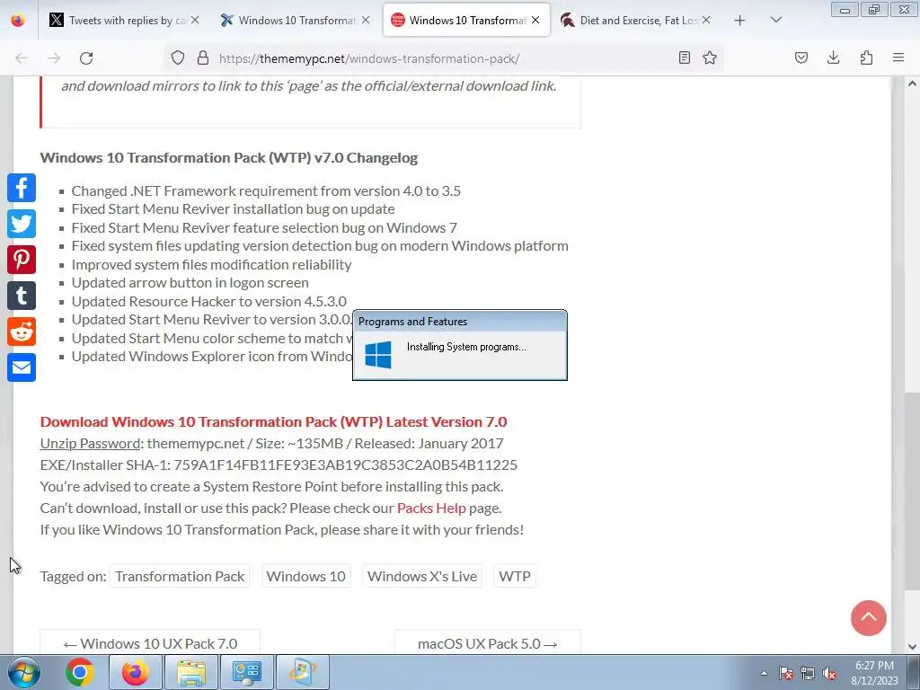Go to macOS UX Pack 5.0 post
Screen dimensions: 920x690
pos(488,643)
